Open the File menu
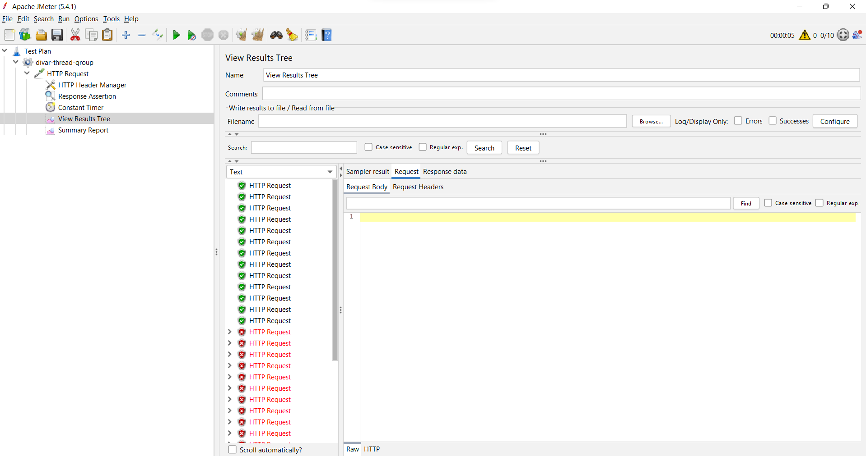Image resolution: width=866 pixels, height=456 pixels. [x=7, y=19]
